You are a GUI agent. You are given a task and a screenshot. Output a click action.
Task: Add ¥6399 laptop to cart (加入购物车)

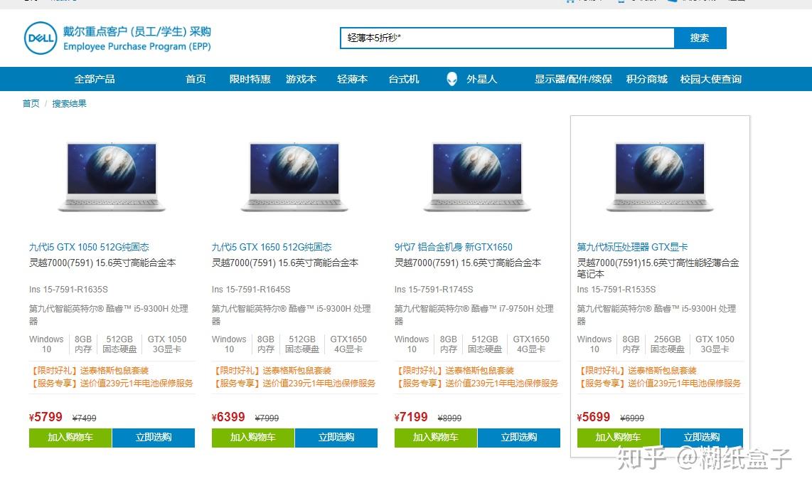pos(253,438)
